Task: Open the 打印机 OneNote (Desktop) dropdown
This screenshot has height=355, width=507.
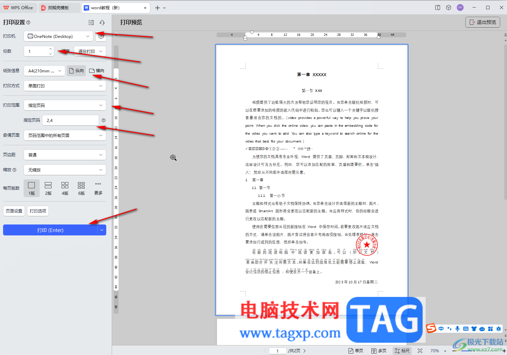Action: point(58,36)
